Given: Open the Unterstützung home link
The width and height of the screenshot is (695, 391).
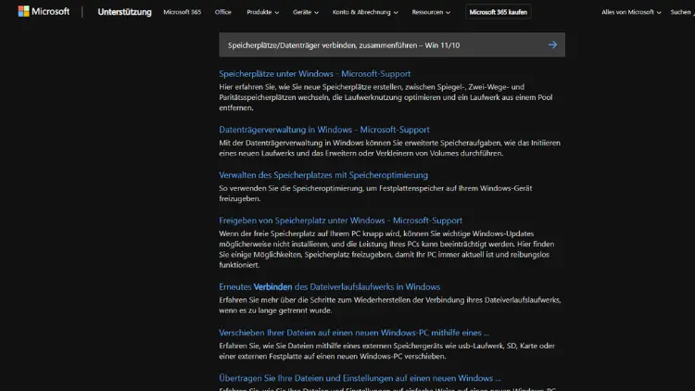Looking at the screenshot, I should pos(124,12).
